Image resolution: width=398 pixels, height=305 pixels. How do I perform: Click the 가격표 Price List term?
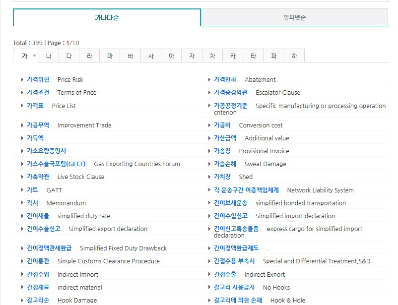pos(35,105)
